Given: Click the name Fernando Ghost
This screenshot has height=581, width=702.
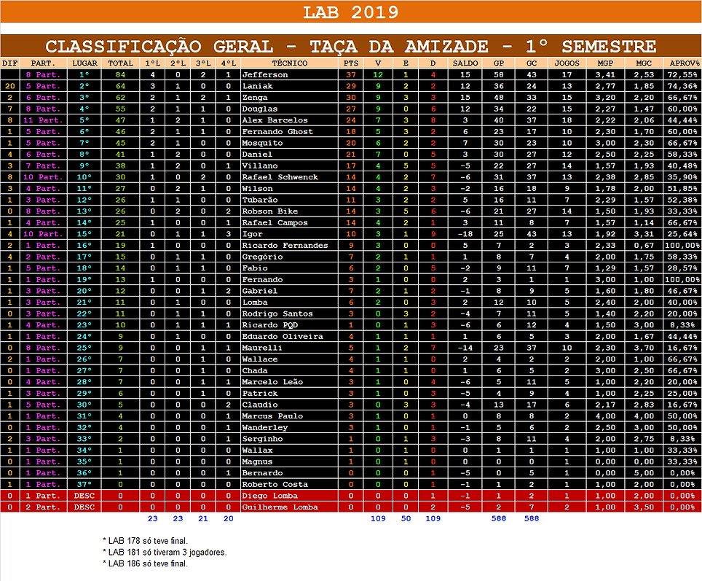Looking at the screenshot, I should point(277,132).
